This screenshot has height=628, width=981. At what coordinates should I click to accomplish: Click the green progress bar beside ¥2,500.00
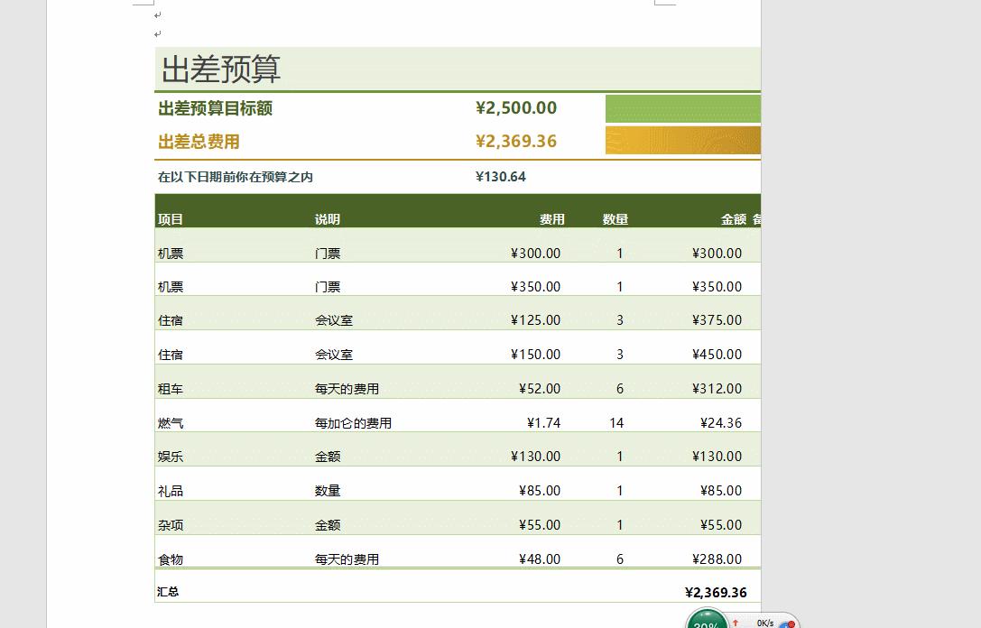(x=682, y=107)
